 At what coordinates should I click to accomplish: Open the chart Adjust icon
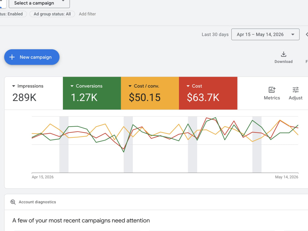click(295, 90)
